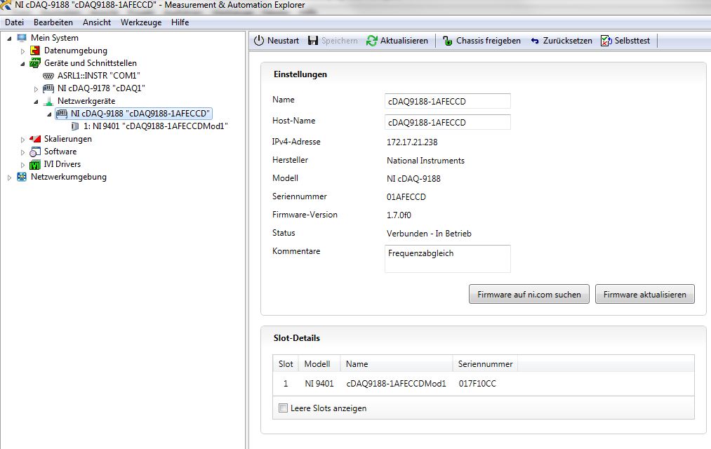Expand the Skalierungen node

pos(22,140)
